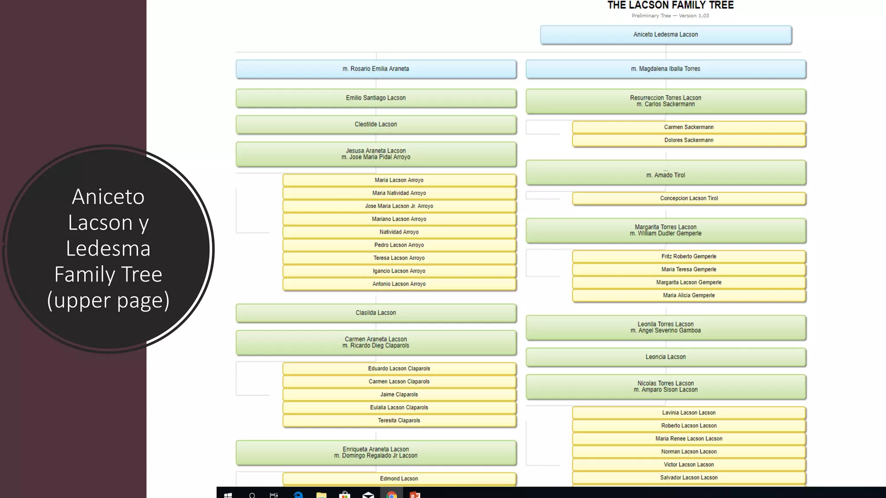Click Carmen Sackermann child box
Screen dimensions: 886x498
point(689,127)
